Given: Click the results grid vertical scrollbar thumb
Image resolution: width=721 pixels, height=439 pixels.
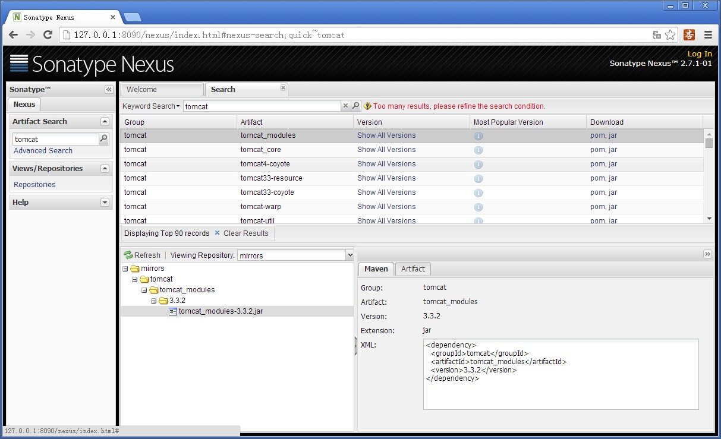Looking at the screenshot, I should click(709, 143).
